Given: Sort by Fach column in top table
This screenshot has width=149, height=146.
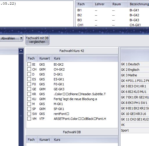Looking at the screenshot, I should point(84,4).
